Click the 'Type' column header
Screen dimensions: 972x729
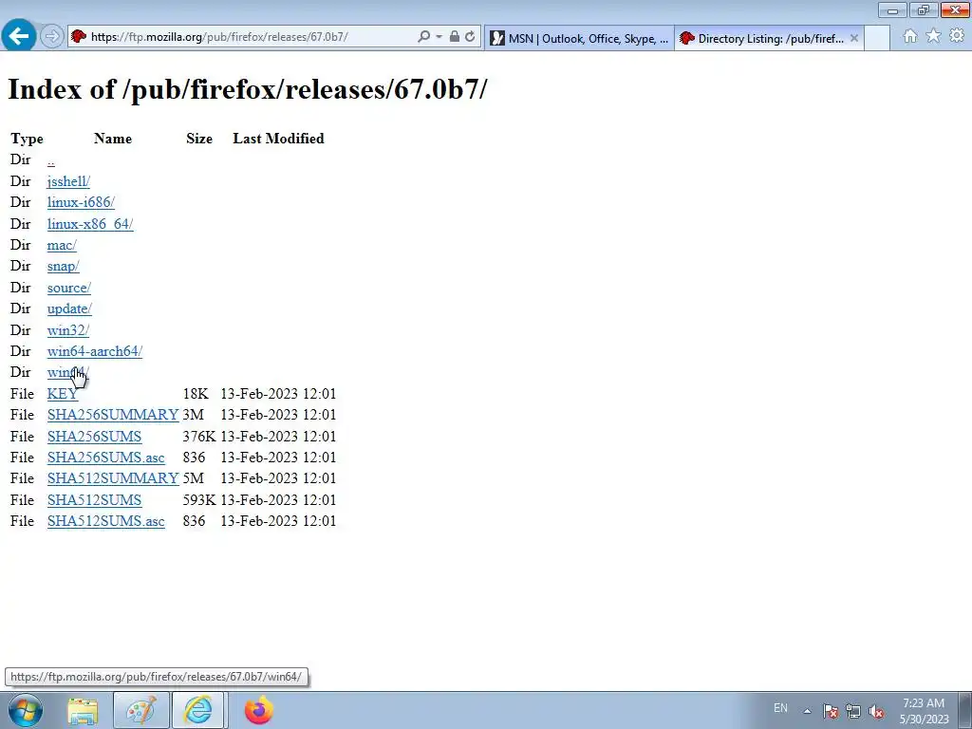pos(27,139)
